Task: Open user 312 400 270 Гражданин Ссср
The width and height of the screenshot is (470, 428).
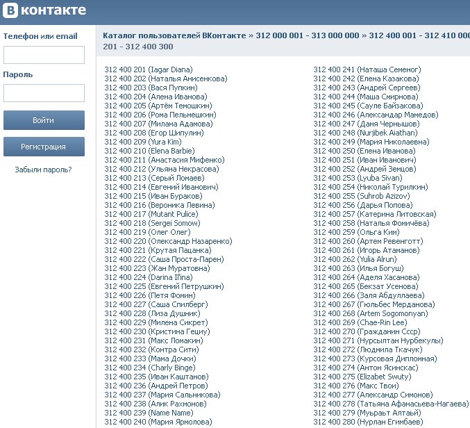Action: (x=367, y=331)
